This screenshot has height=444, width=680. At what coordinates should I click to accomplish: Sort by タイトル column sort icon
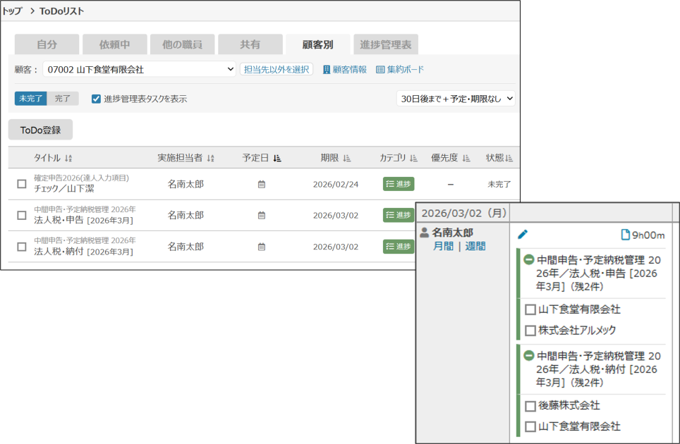[68, 159]
